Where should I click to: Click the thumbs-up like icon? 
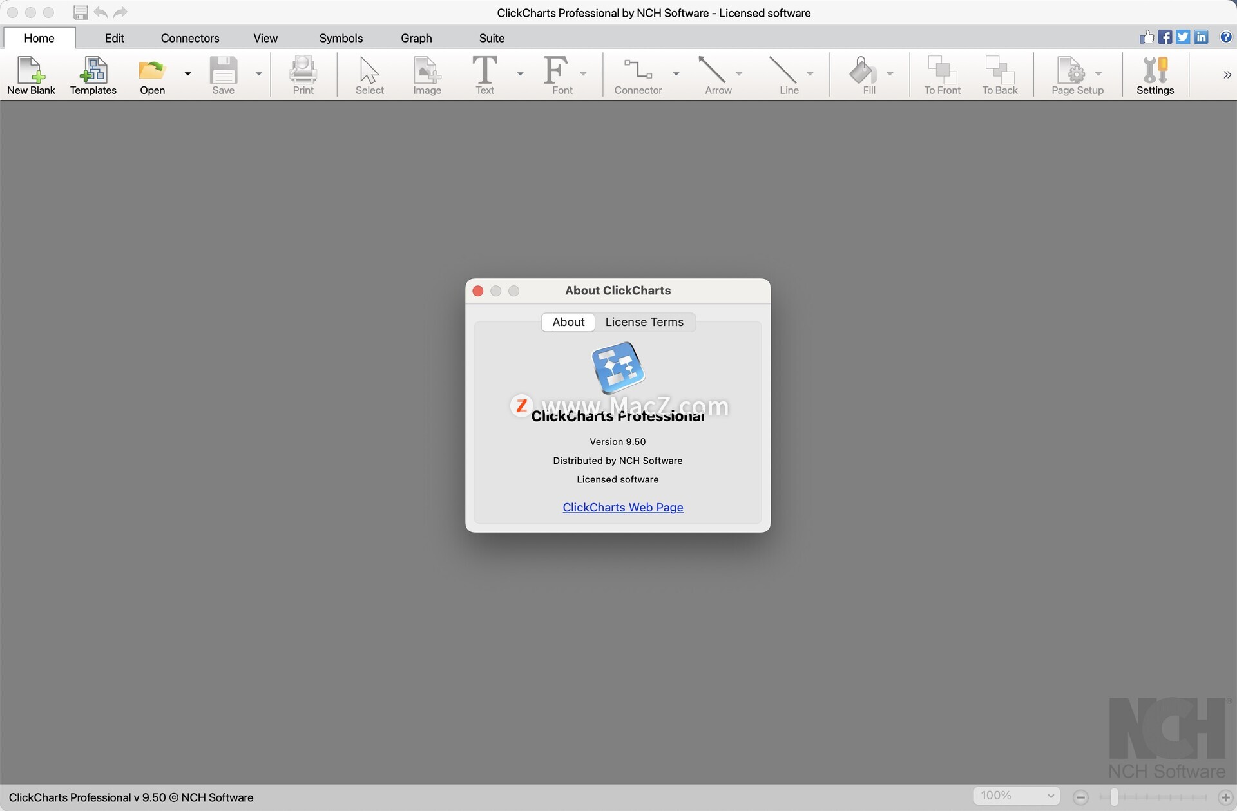[x=1147, y=37]
